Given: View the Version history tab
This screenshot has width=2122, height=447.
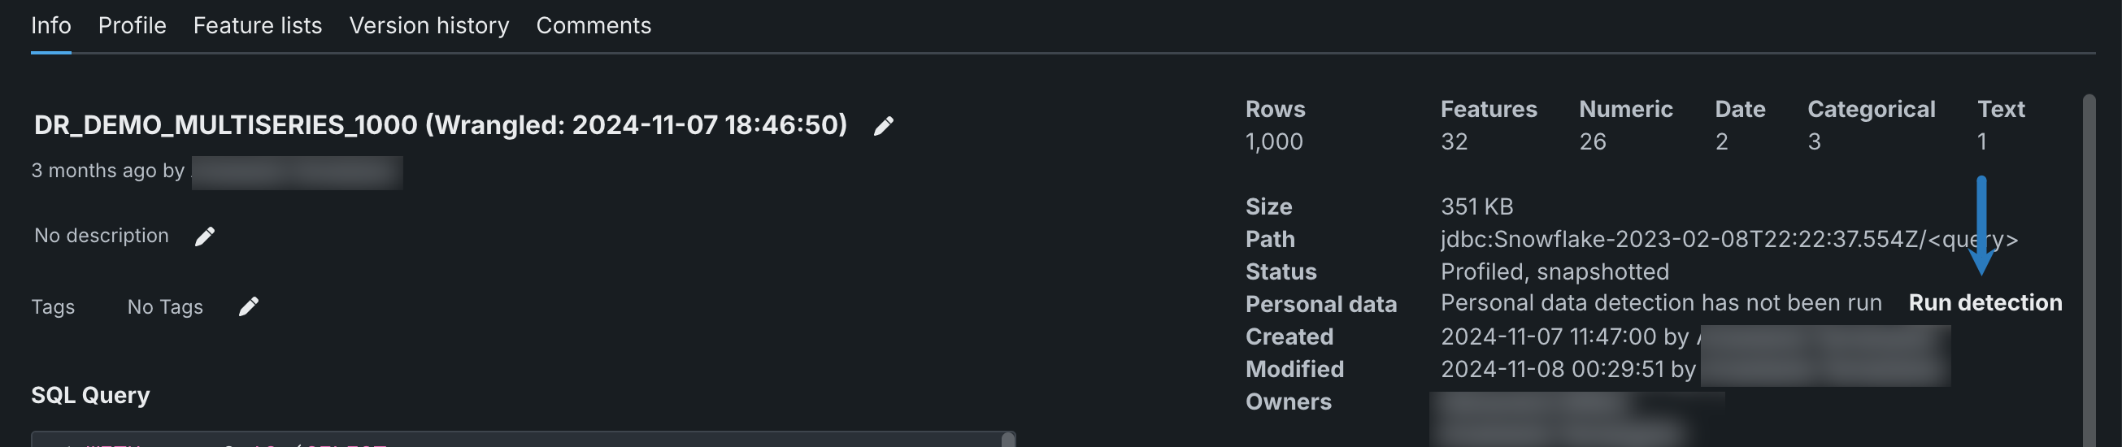Looking at the screenshot, I should click(x=428, y=26).
